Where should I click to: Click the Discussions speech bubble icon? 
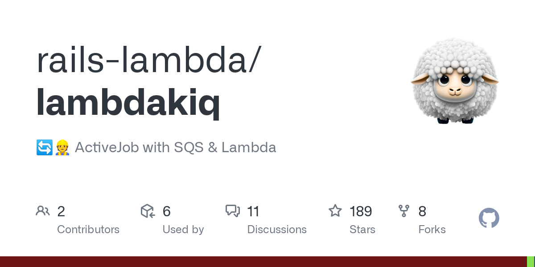click(x=233, y=211)
